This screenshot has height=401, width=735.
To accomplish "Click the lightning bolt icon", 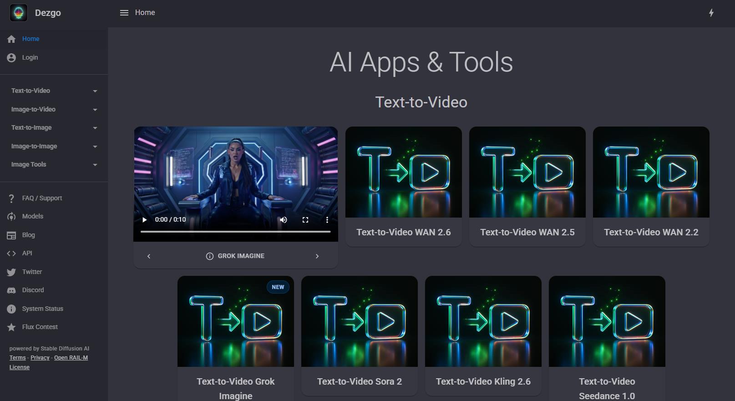I will coord(711,13).
